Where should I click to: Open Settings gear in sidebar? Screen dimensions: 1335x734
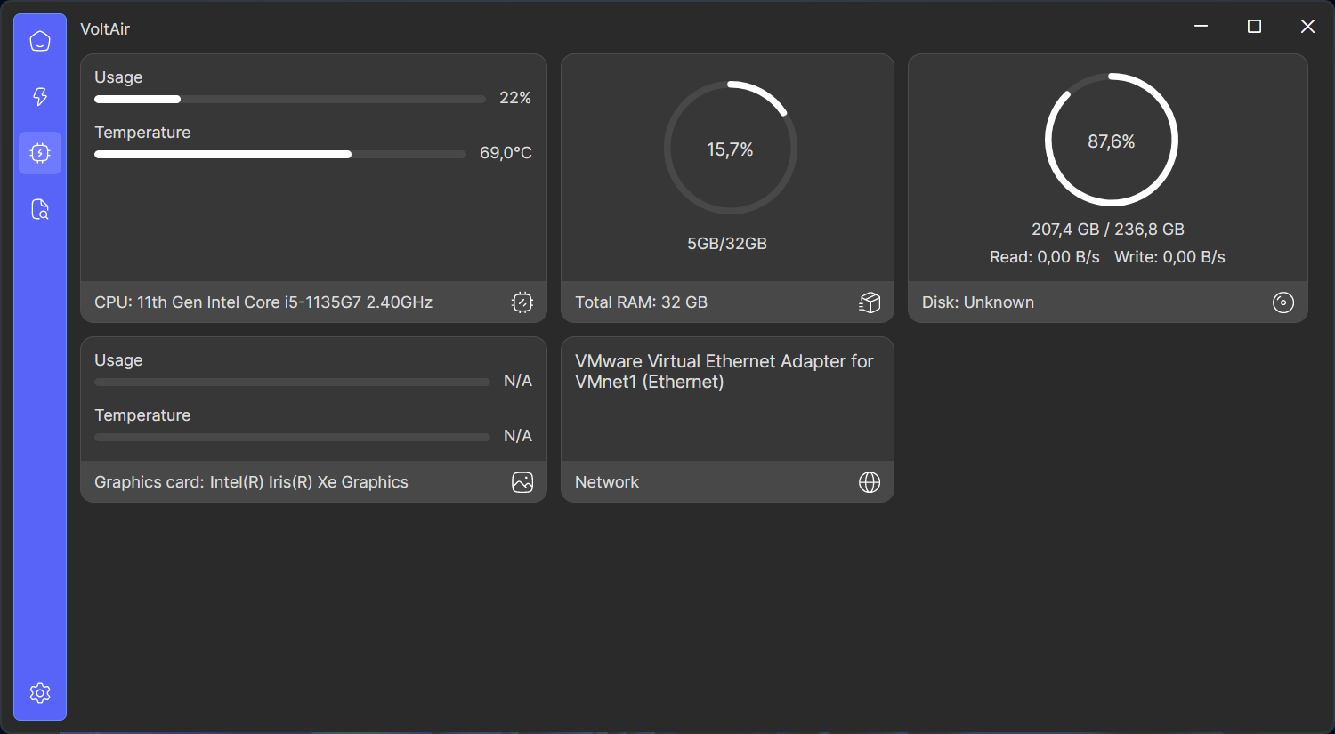[40, 693]
